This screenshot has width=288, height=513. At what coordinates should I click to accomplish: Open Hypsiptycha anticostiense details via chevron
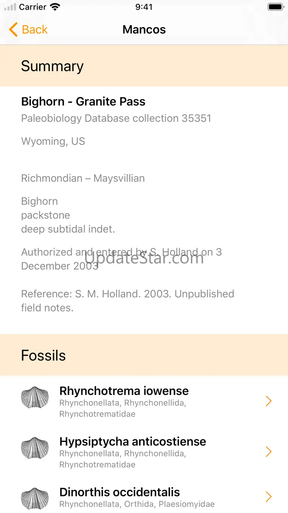(268, 452)
